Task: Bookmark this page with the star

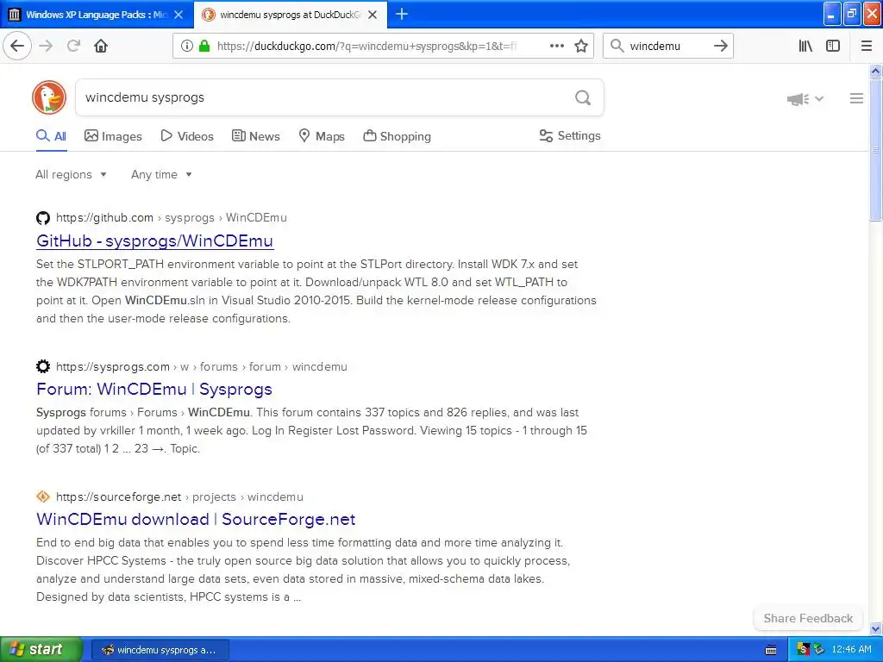Action: pos(581,46)
